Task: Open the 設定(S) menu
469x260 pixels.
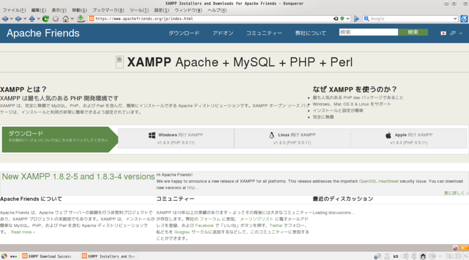Action: tap(162, 10)
